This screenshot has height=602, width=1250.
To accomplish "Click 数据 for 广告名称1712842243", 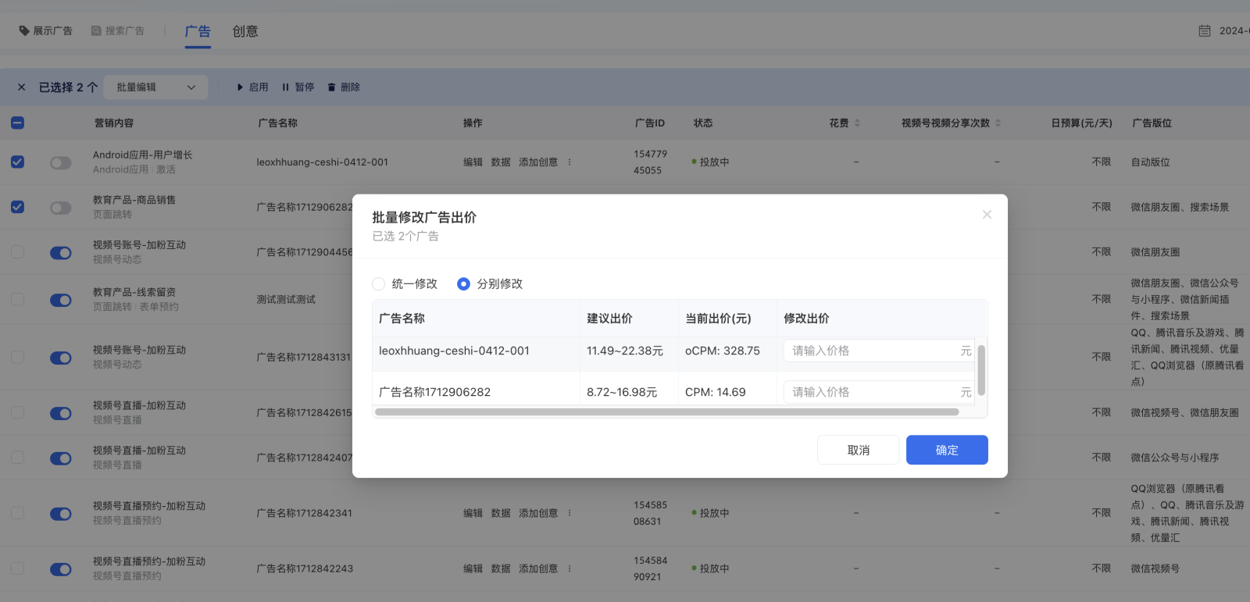I will [501, 568].
